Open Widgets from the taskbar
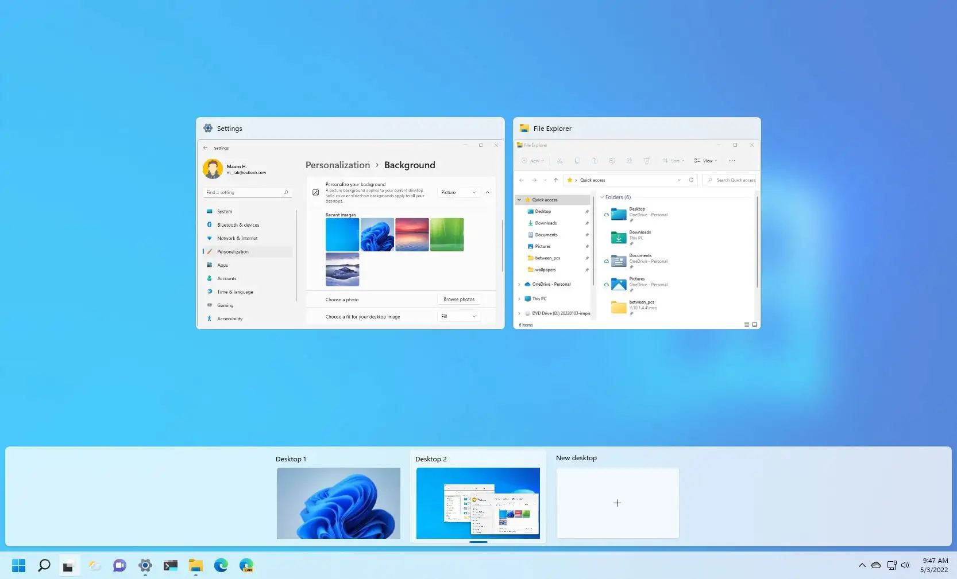The height and width of the screenshot is (579, 957). tap(95, 566)
